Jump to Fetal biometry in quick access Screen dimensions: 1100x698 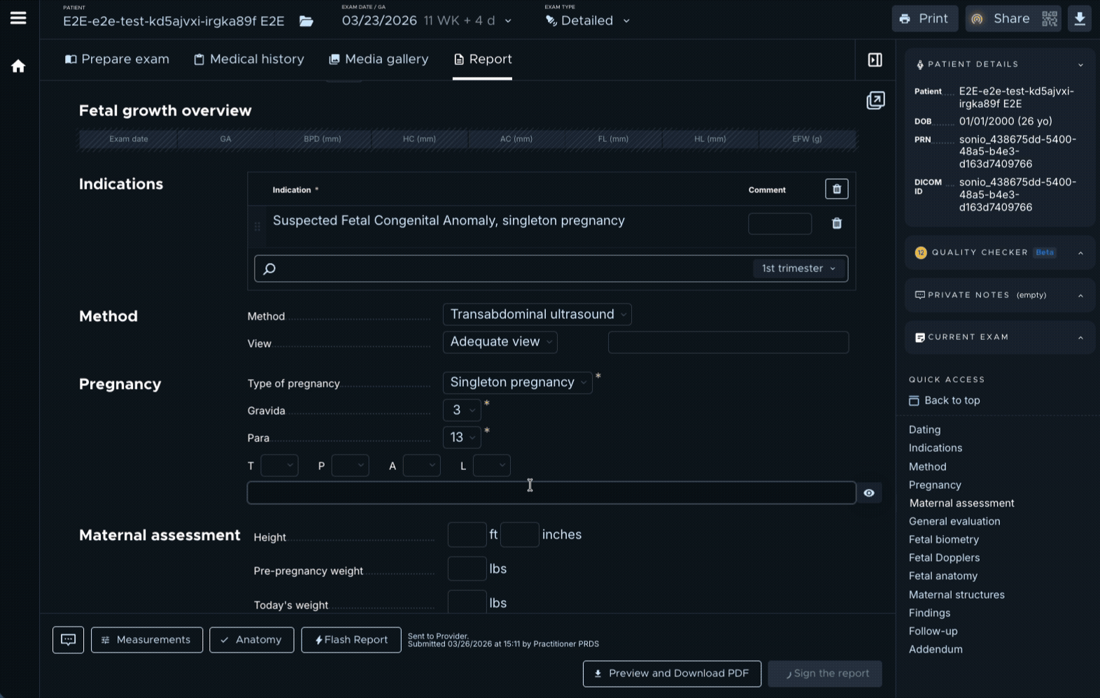tap(943, 539)
